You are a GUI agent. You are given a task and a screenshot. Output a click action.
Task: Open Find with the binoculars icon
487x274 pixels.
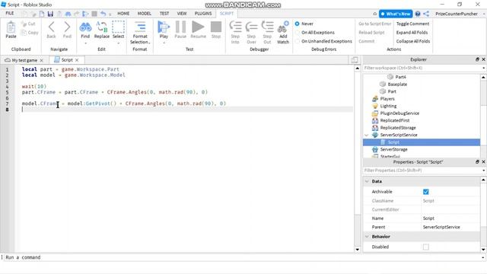click(x=85, y=27)
